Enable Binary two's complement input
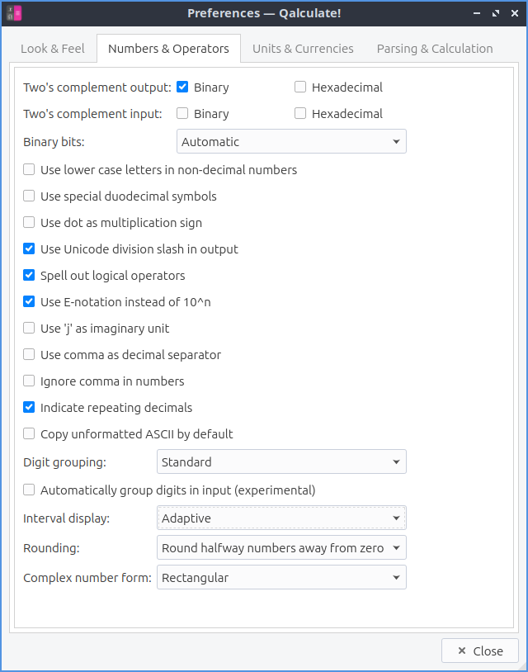528x672 pixels. click(x=183, y=114)
